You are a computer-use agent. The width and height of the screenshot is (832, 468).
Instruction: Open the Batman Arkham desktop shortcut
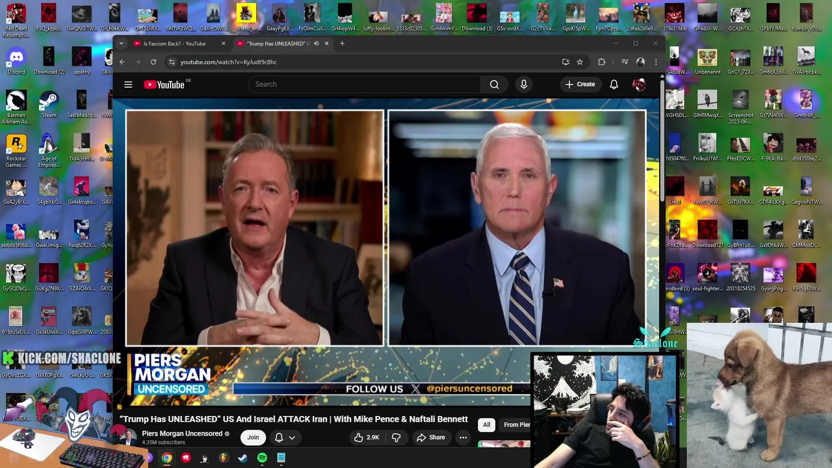pos(16,108)
